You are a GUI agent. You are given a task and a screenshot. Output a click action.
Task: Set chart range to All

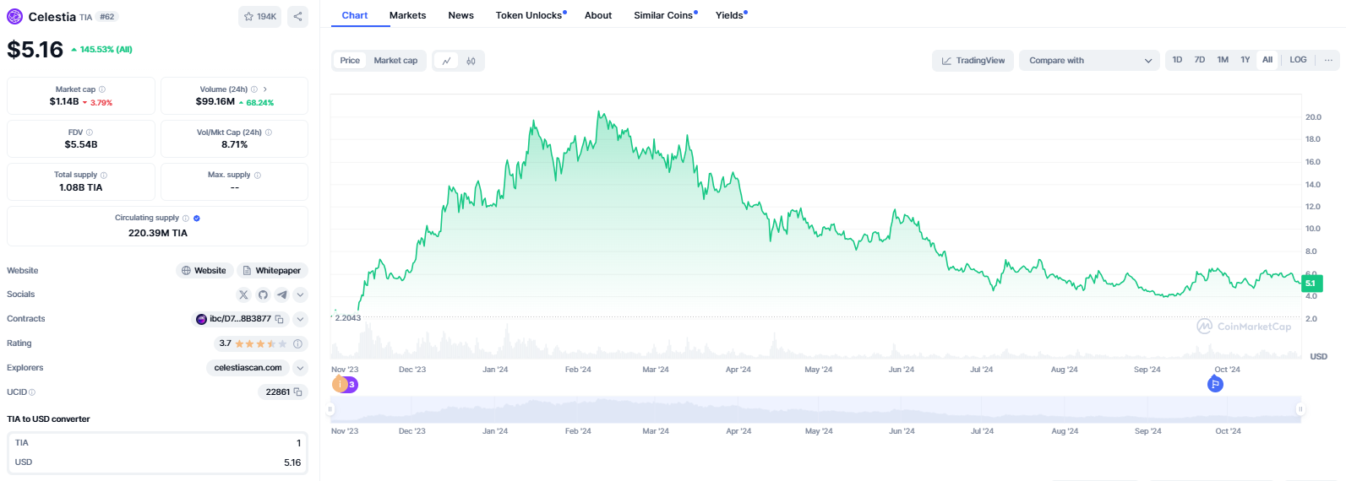(x=1267, y=60)
